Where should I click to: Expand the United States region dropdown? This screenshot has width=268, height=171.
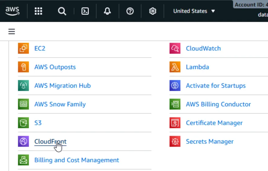point(194,11)
